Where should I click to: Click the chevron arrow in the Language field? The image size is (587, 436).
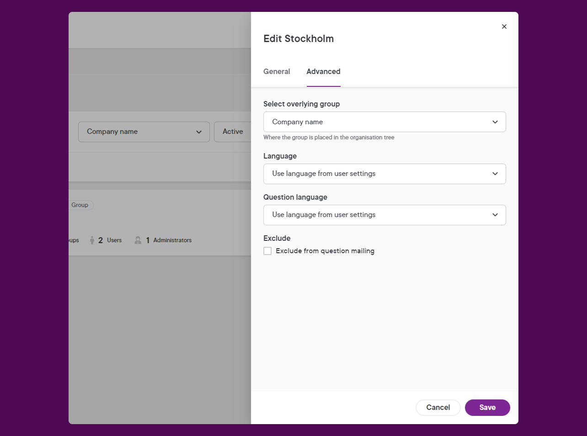pyautogui.click(x=495, y=174)
